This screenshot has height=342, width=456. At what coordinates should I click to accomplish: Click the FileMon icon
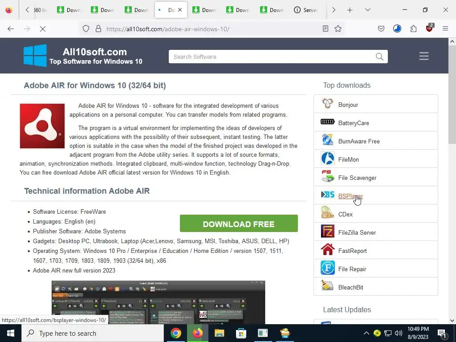(x=327, y=159)
